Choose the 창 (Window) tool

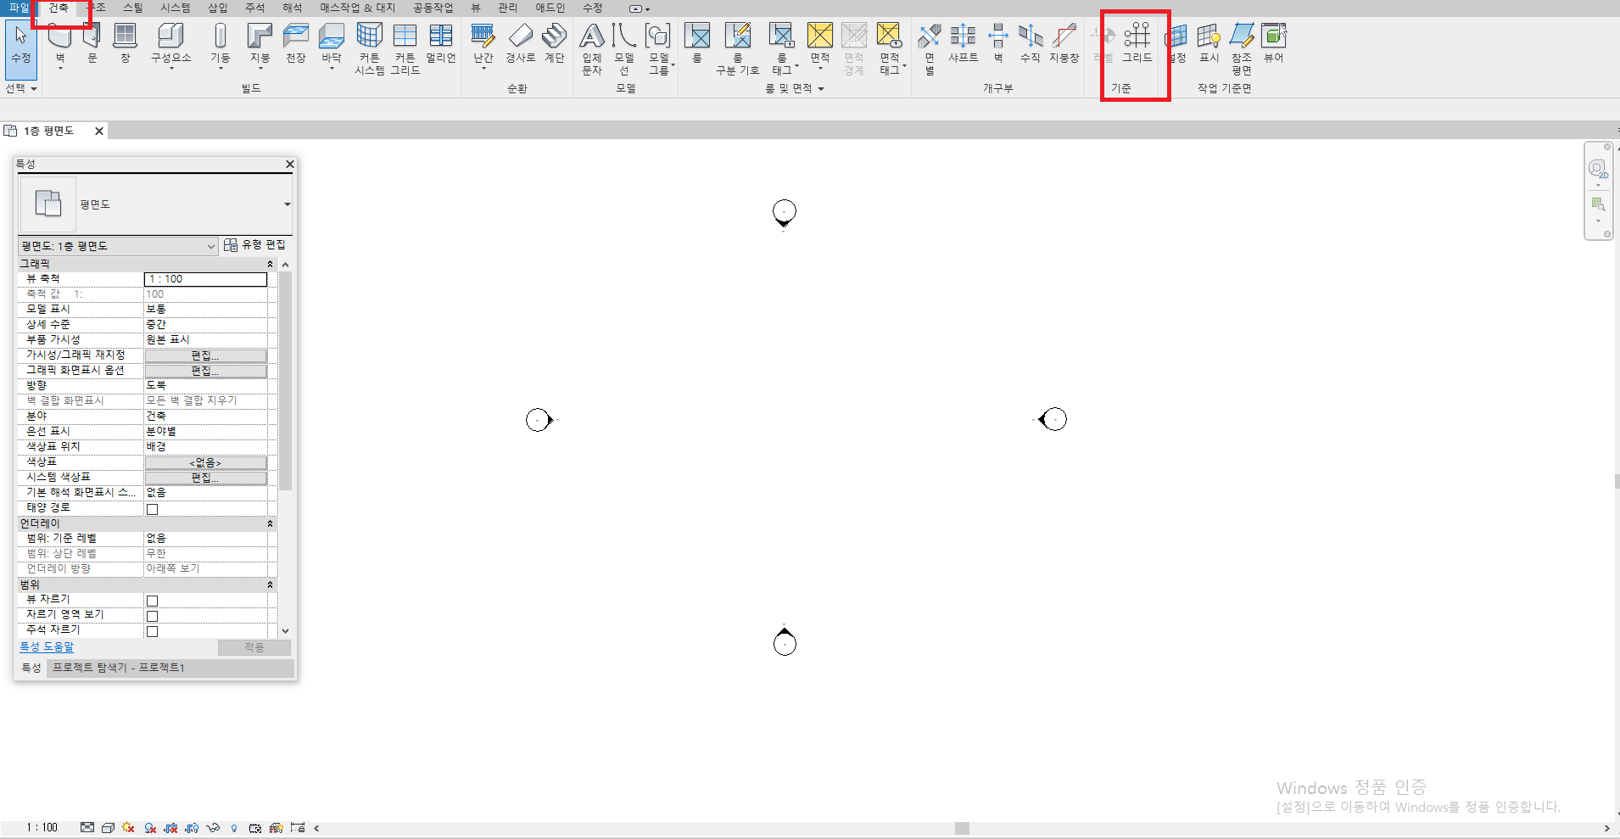(125, 43)
